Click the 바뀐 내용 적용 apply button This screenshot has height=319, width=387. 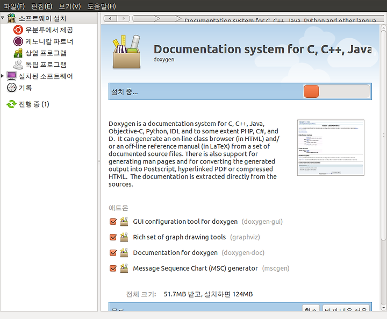pos(346,308)
